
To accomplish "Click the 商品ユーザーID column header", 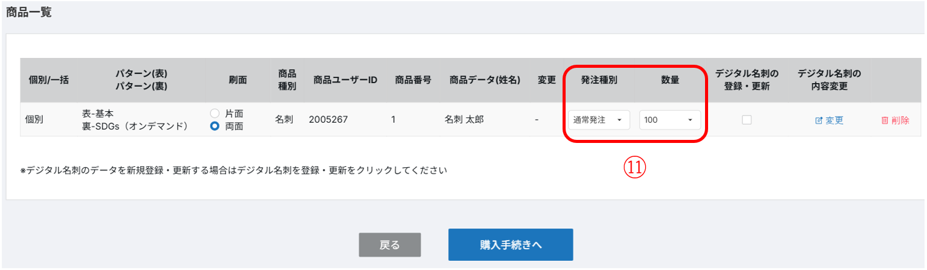I will (x=345, y=80).
